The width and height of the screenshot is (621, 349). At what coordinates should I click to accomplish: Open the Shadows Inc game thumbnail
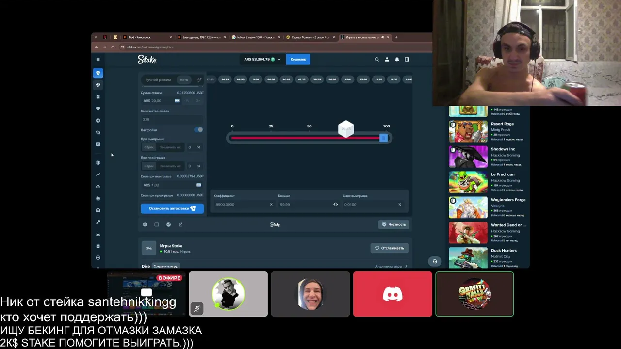click(x=468, y=156)
